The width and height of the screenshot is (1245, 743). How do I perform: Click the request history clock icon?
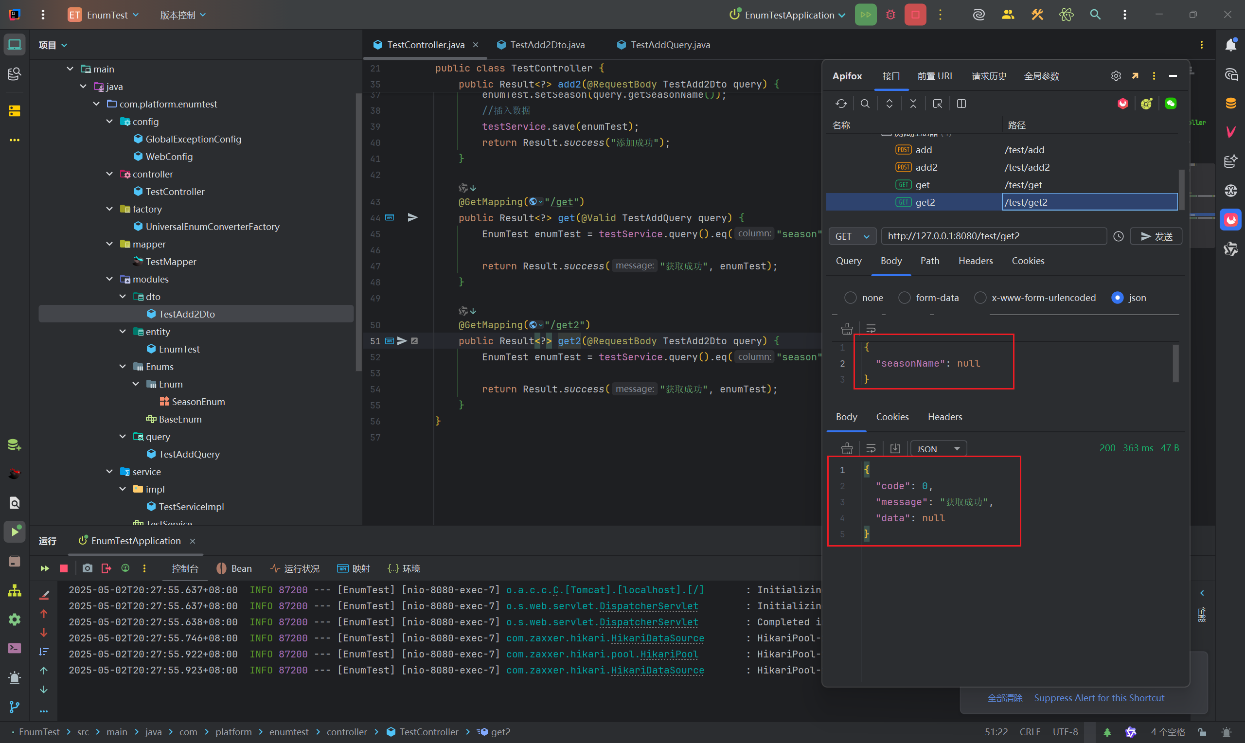1119,236
